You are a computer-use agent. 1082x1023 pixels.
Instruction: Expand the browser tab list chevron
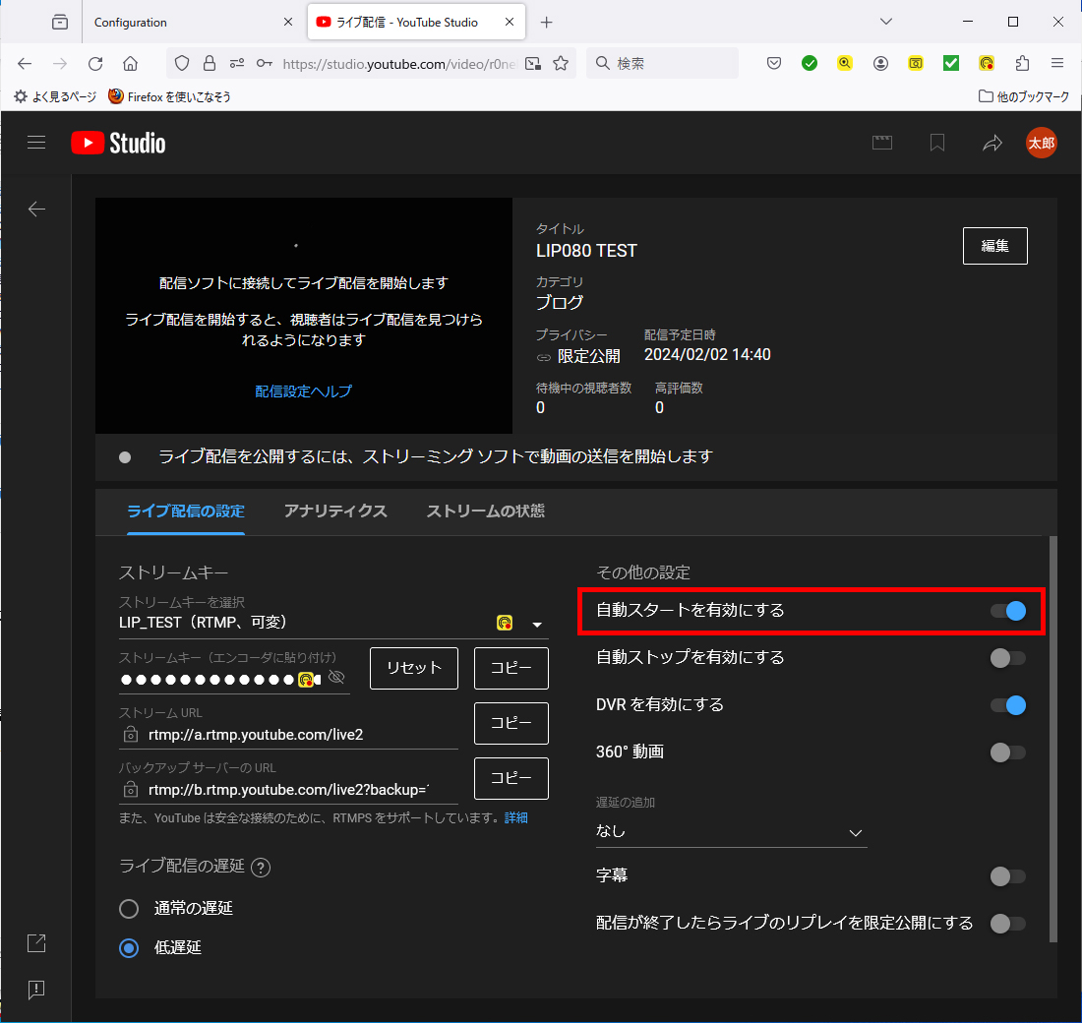886,22
